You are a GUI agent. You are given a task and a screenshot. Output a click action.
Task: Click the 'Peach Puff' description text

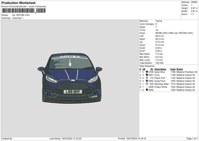point(160,78)
